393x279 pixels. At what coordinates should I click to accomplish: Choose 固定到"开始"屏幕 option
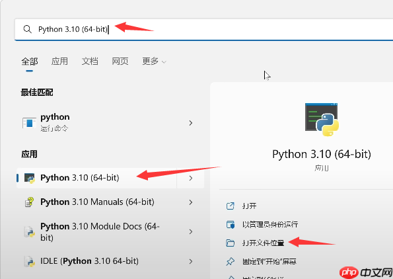coord(269,261)
